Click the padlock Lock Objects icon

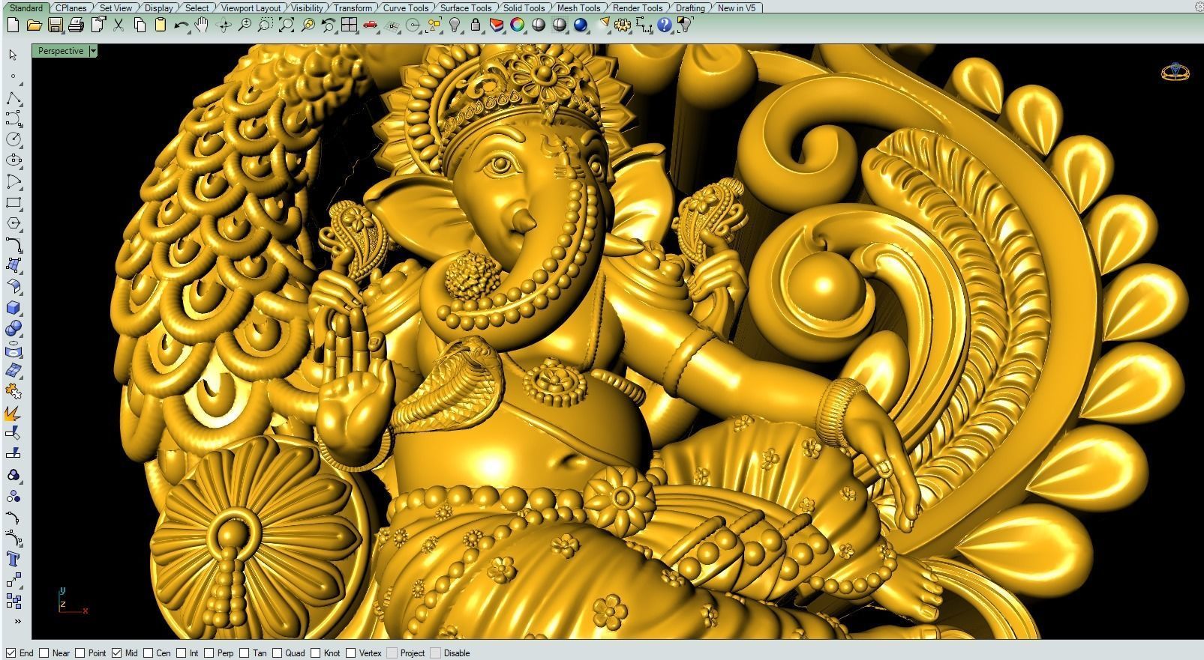[x=476, y=25]
